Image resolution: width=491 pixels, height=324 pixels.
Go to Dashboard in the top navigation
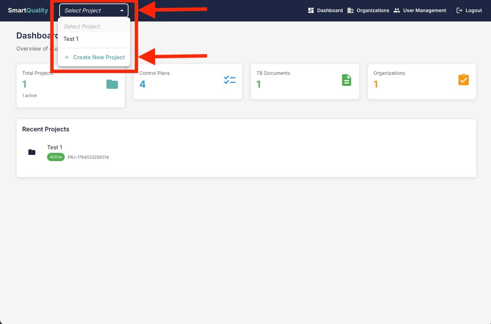[x=325, y=10]
